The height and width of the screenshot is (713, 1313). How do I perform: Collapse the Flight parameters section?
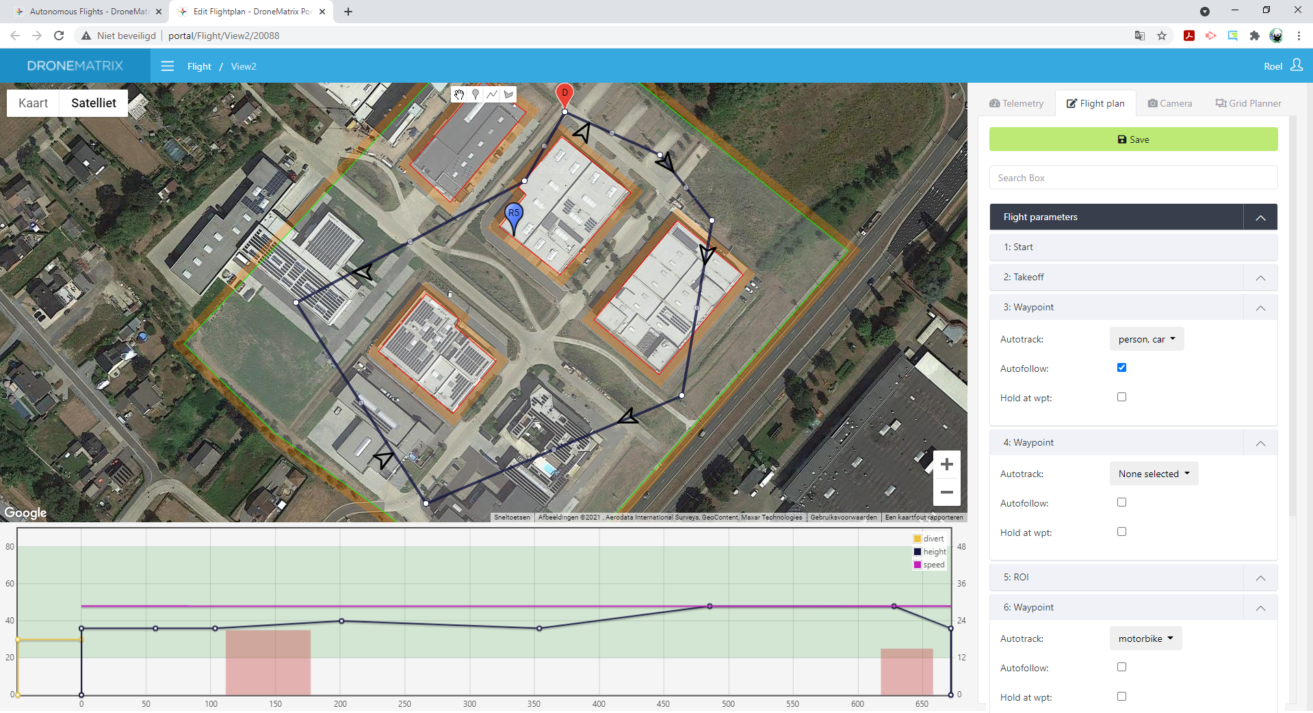click(1260, 217)
